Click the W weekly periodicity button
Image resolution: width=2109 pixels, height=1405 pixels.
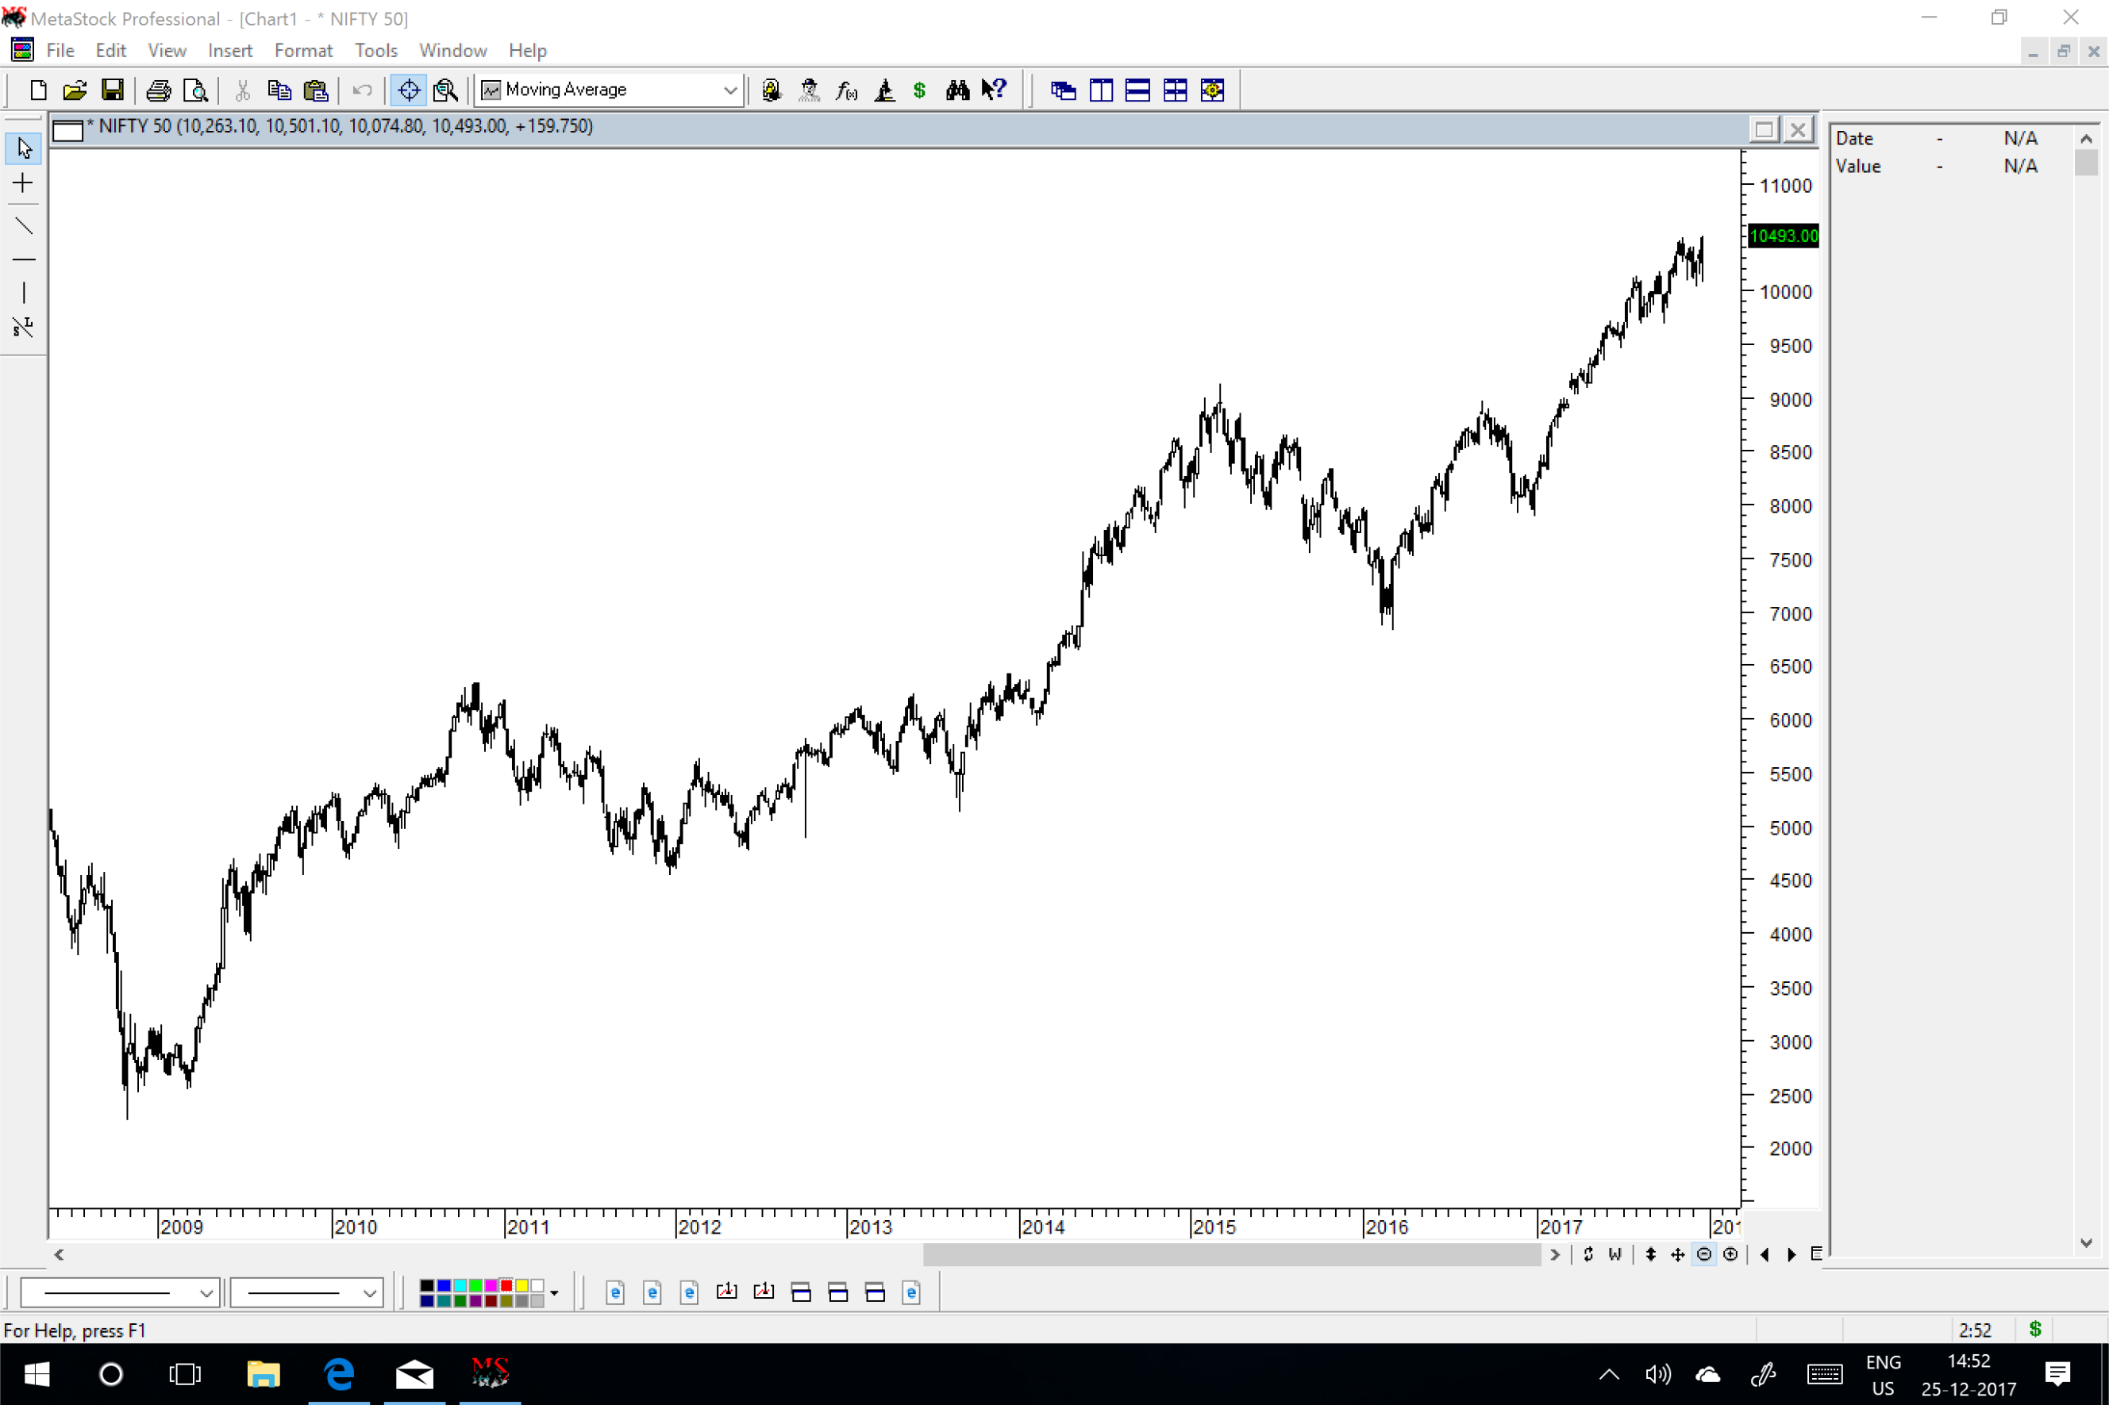1614,1254
